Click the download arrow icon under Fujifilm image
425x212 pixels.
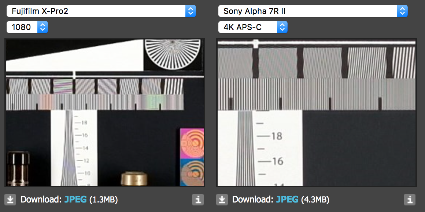tap(10, 200)
